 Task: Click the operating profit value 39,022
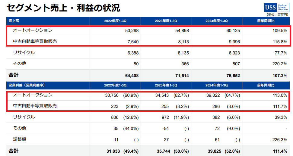(213, 95)
